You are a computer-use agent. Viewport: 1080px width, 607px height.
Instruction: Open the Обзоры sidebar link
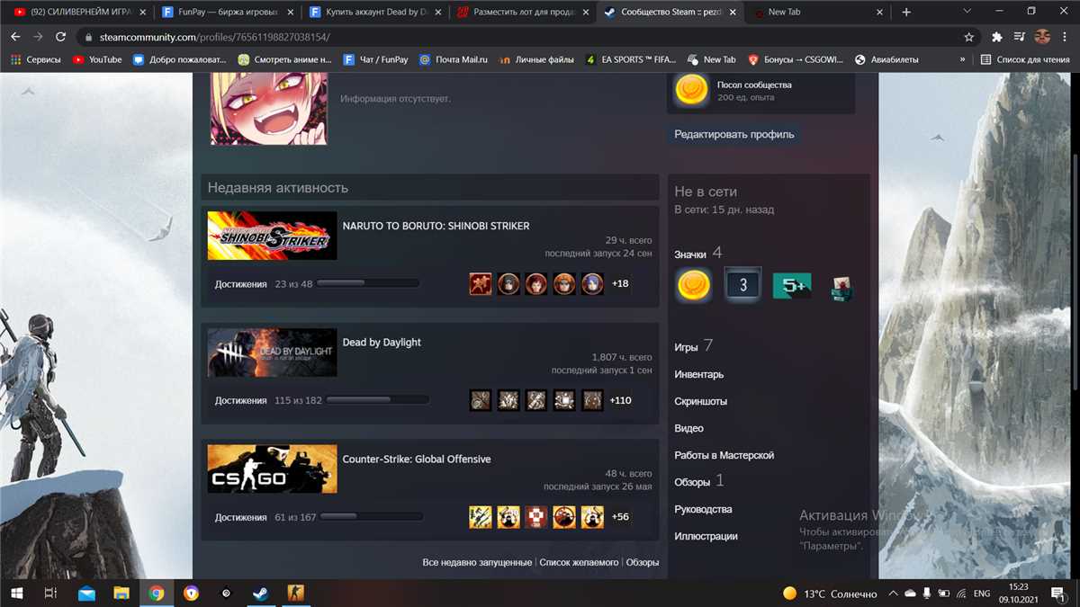(692, 482)
